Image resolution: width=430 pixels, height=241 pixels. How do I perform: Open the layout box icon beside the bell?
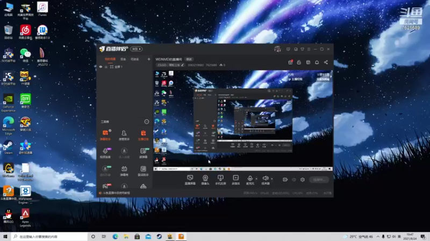click(308, 62)
